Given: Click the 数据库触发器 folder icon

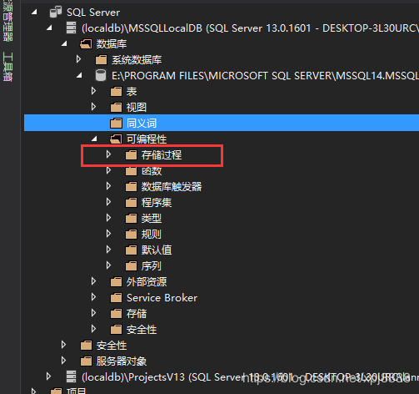Looking at the screenshot, I should [x=131, y=186].
